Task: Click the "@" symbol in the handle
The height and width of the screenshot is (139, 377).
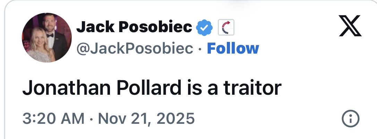Action: pos(82,49)
